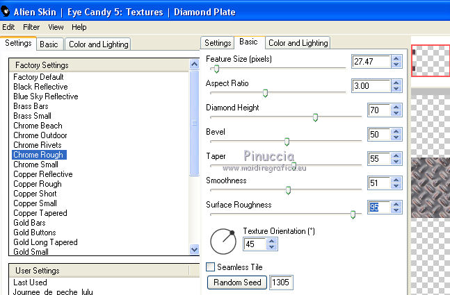Increase Bevel value with up arrow

pos(396,131)
